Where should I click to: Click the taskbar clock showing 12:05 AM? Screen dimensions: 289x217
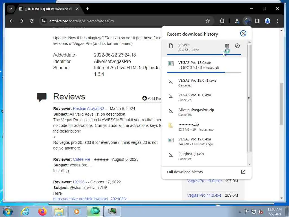click(274, 212)
